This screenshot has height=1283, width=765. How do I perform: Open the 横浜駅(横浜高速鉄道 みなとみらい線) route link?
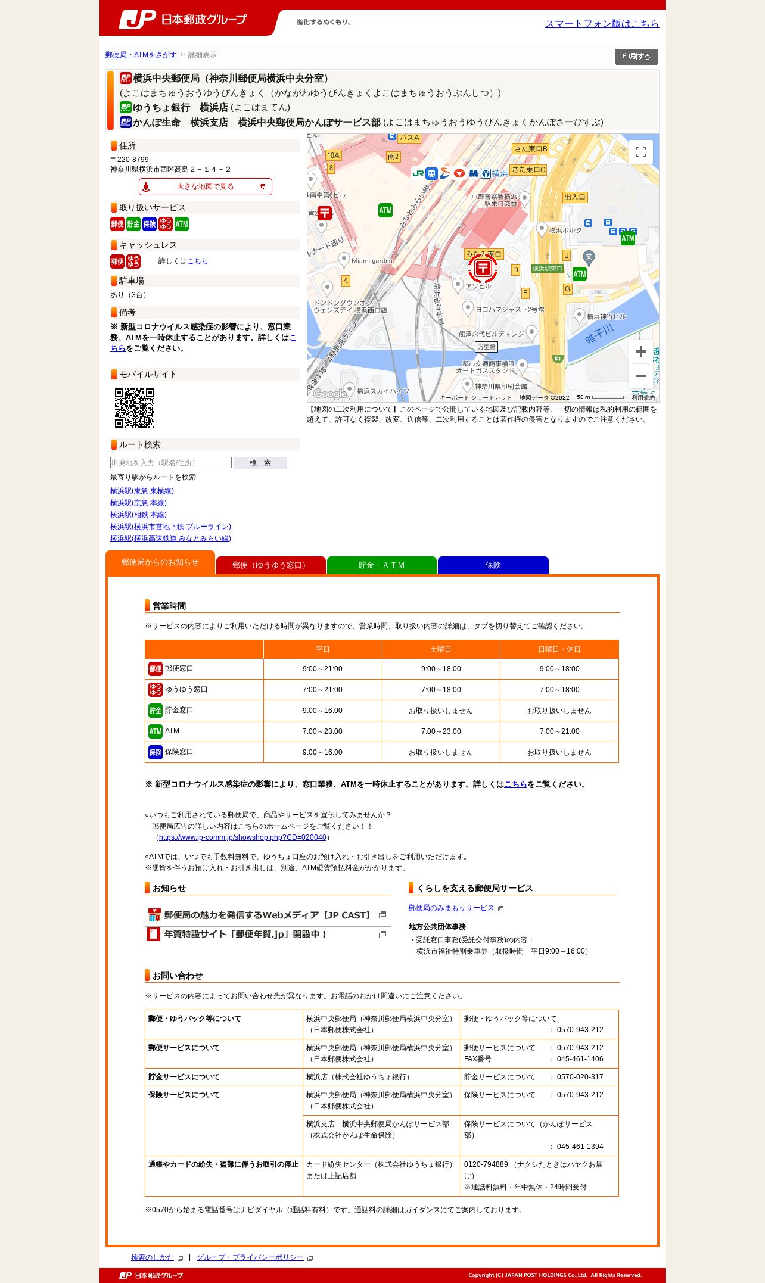click(170, 538)
